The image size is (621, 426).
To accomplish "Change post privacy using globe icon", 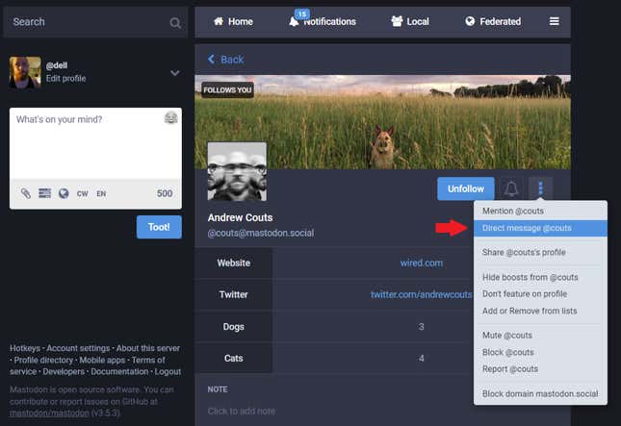I will click(x=64, y=193).
